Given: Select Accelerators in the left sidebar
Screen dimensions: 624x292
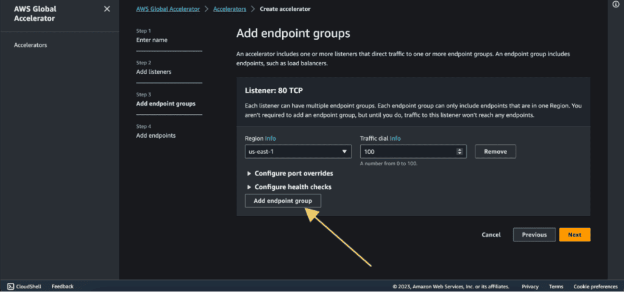Looking at the screenshot, I should 30,45.
